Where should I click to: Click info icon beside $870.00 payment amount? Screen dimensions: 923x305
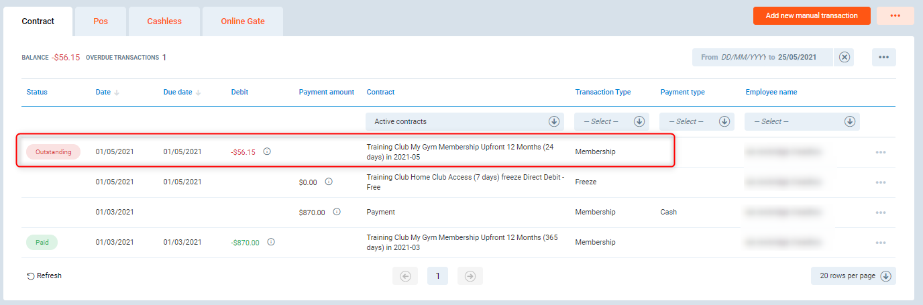337,212
